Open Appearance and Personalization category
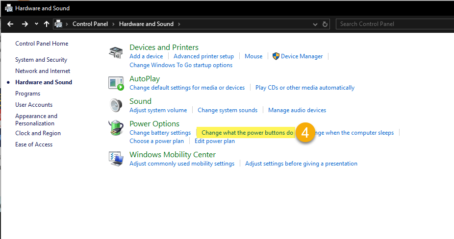This screenshot has width=454, height=239. 36,119
